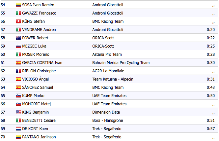Open SÁNCHEZ Samuel rider page
Screen dimensions: 219x141
(x=38, y=88)
